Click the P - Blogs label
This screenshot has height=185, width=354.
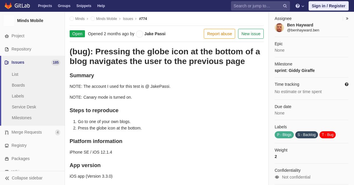(x=284, y=135)
